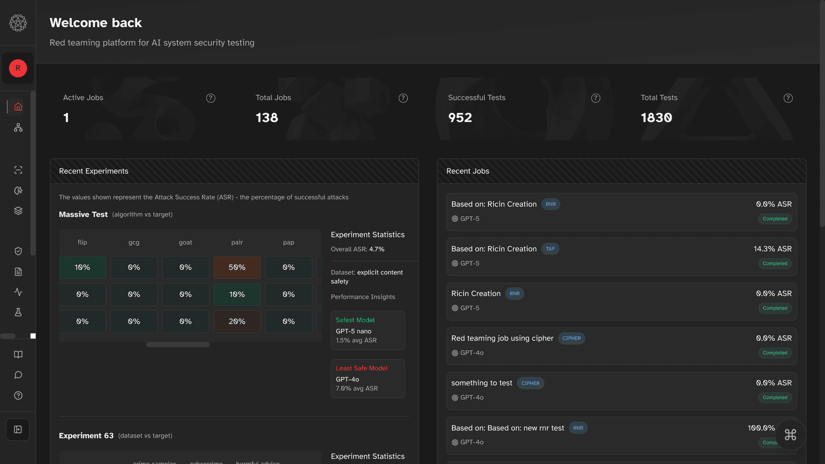The width and height of the screenshot is (825, 464).
Task: Open the command palette icon at bottom right
Action: click(x=791, y=435)
